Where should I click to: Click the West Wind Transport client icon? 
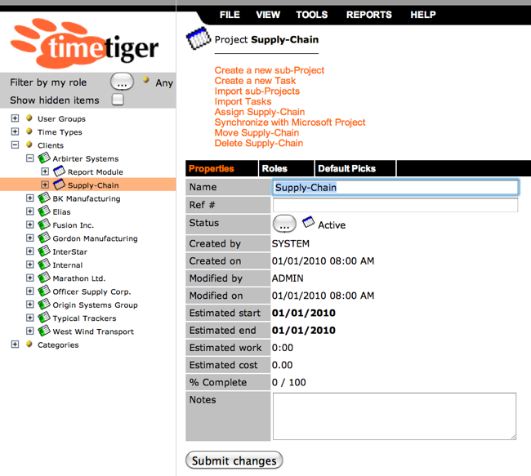pos(44,331)
